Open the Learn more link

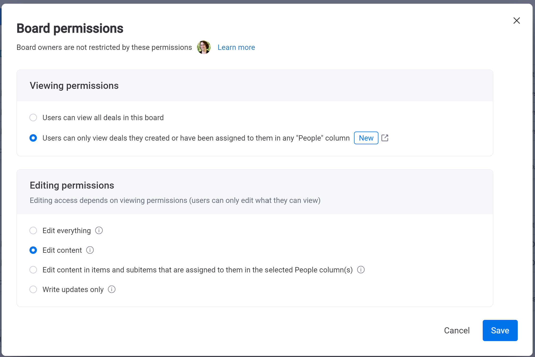pyautogui.click(x=236, y=47)
